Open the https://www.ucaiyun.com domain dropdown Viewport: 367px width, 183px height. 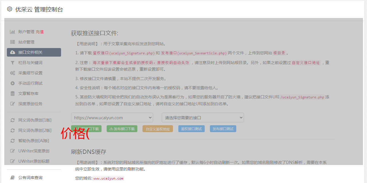(112, 118)
